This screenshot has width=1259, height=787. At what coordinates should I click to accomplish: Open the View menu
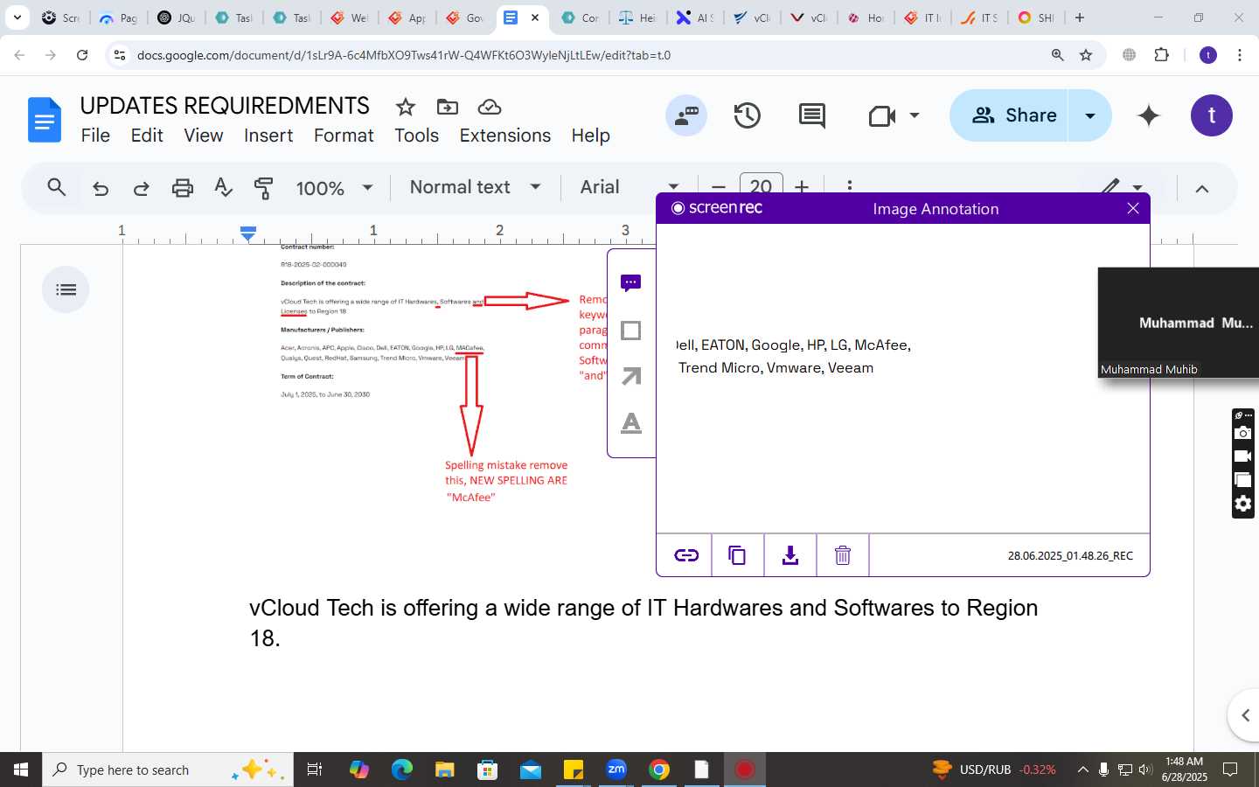coord(204,136)
